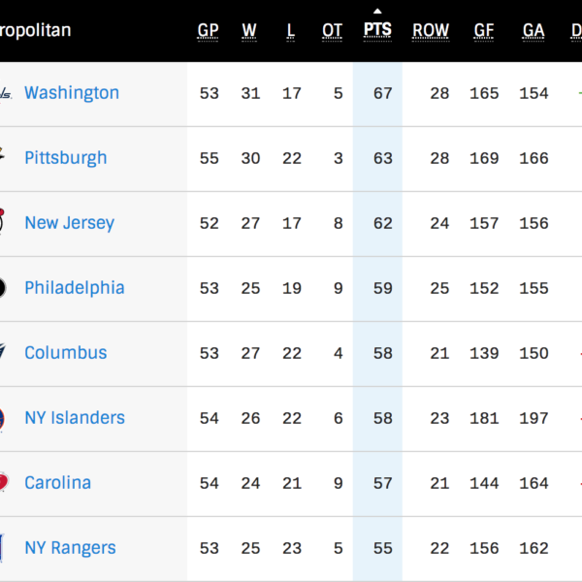Image resolution: width=582 pixels, height=582 pixels.
Task: Go to the NY Islanders link
Action: (75, 418)
